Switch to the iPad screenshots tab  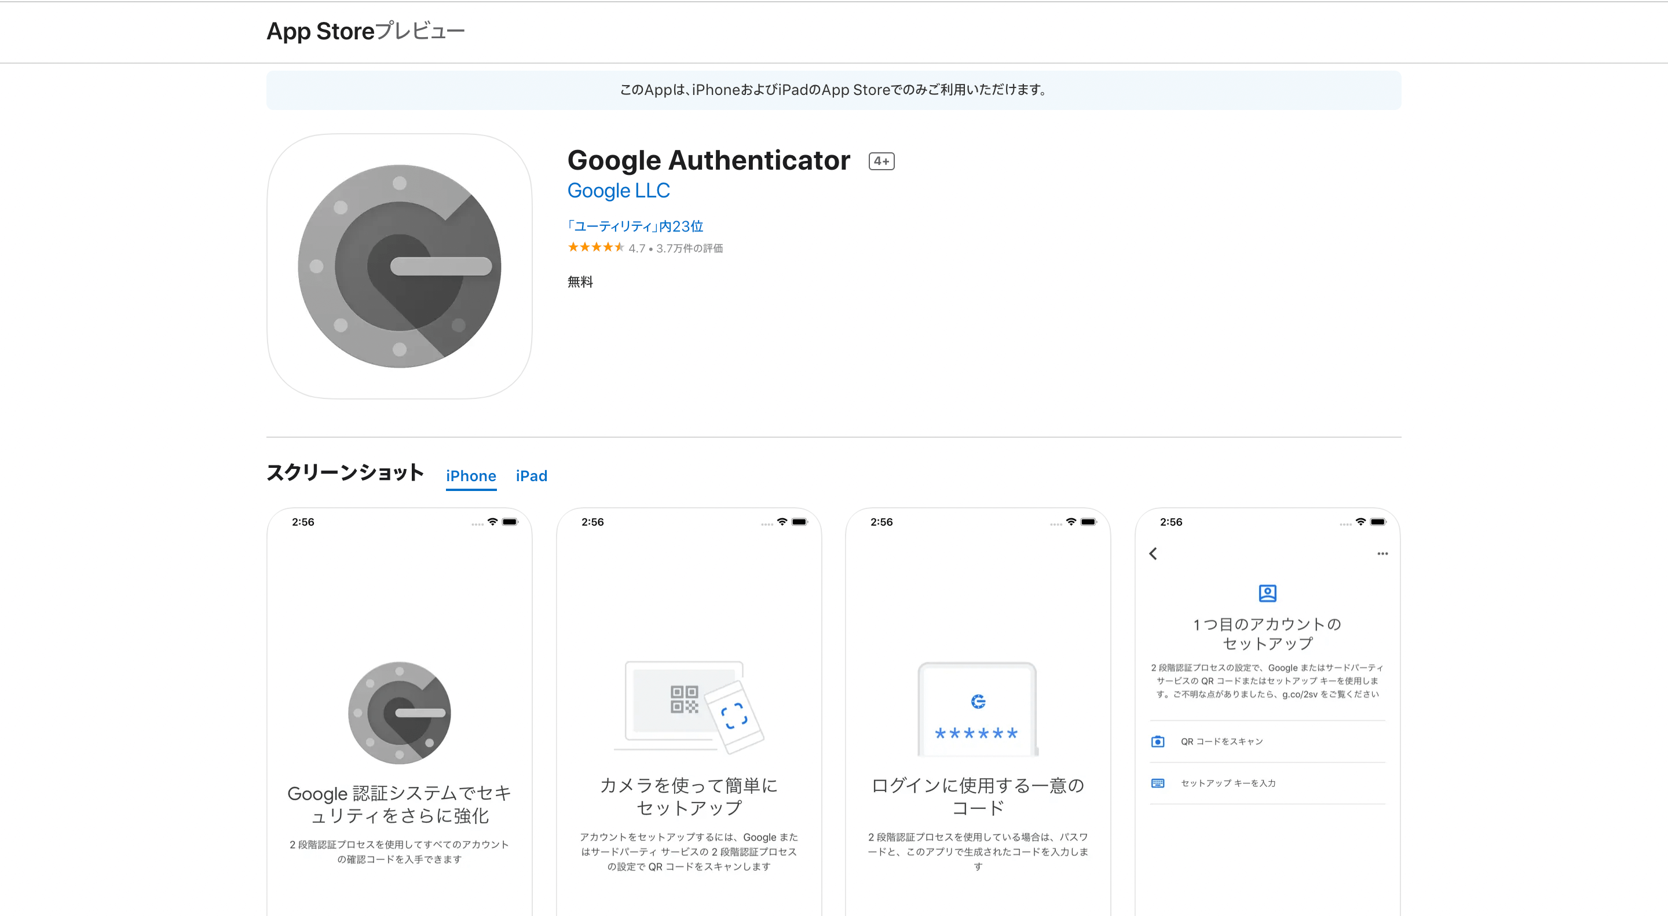pyautogui.click(x=532, y=476)
